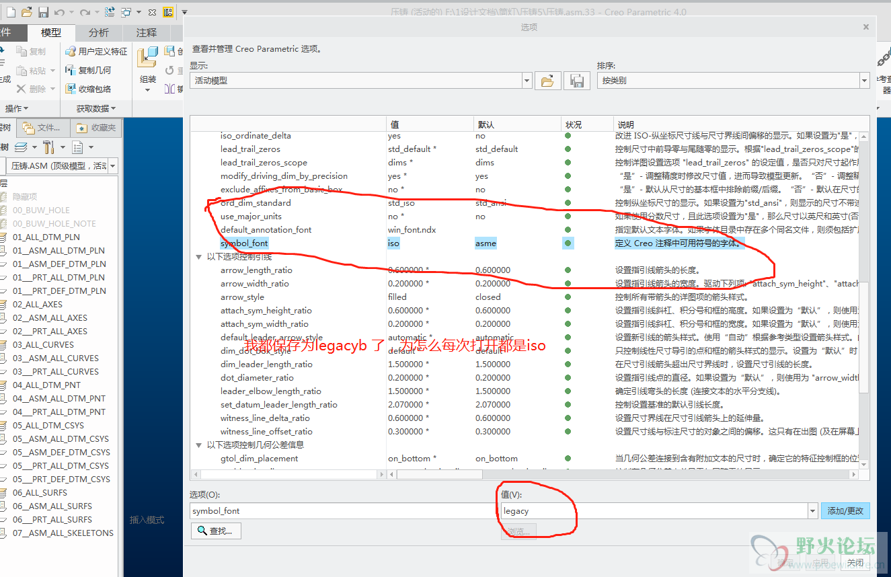Switch to the 收藏夹 navigator tab

96,127
